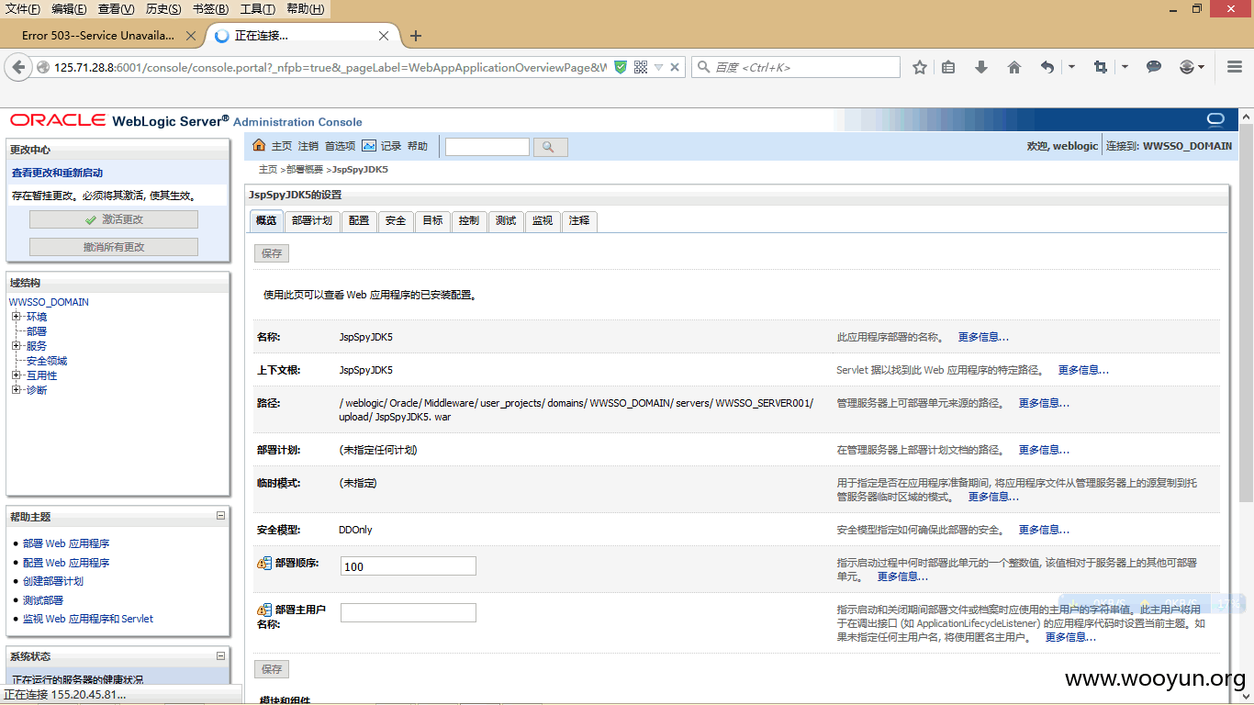The image size is (1254, 705).
Task: Click the empty 部署主用户名称 input field
Action: 409,612
